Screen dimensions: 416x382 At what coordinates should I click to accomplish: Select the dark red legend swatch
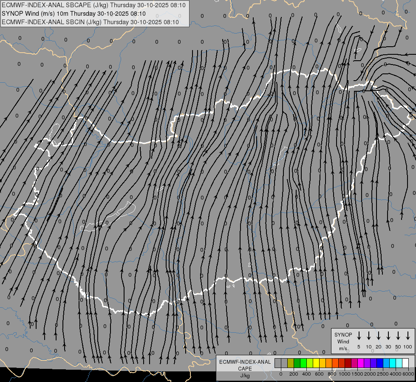pos(348,363)
